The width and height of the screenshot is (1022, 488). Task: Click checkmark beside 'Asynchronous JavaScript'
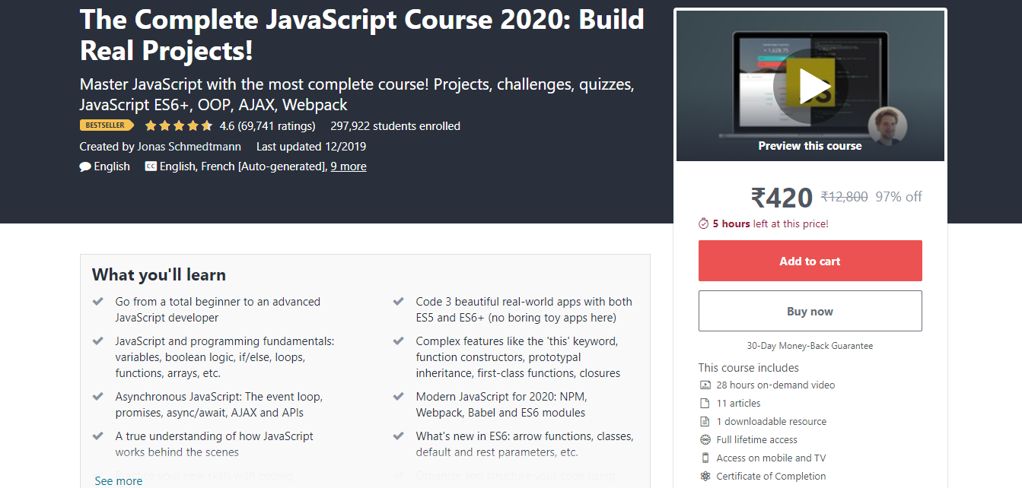[x=98, y=397]
